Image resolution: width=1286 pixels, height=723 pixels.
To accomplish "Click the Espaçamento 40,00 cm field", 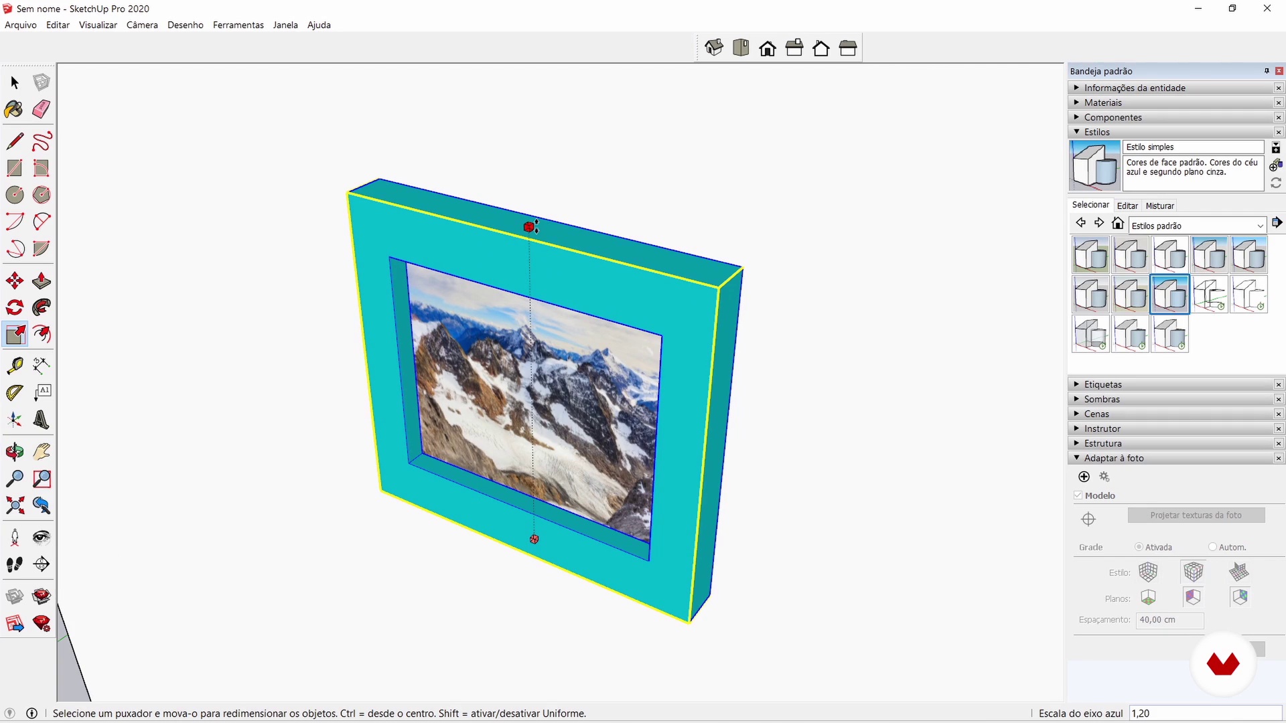I will tap(1169, 620).
